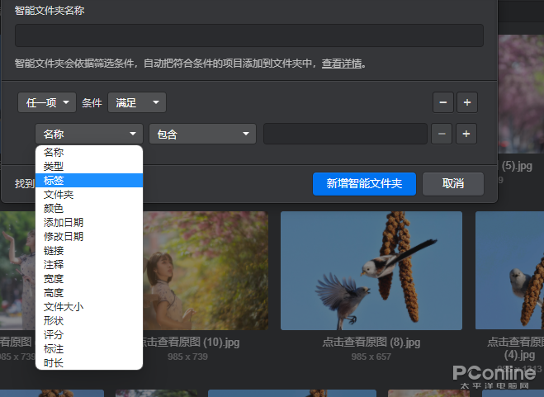The width and height of the screenshot is (544, 397).
Task: Remove the 名称 filter rule with minus icon
Action: pyautogui.click(x=443, y=134)
